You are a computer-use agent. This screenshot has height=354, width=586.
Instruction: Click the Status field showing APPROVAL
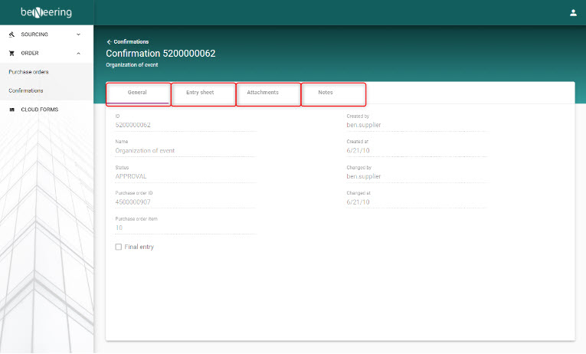pos(184,176)
